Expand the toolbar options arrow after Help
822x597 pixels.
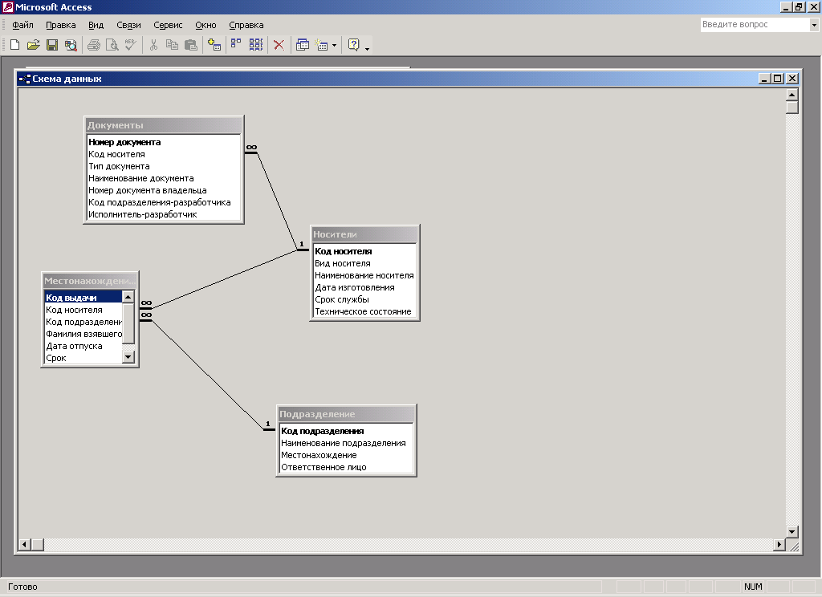pos(368,48)
